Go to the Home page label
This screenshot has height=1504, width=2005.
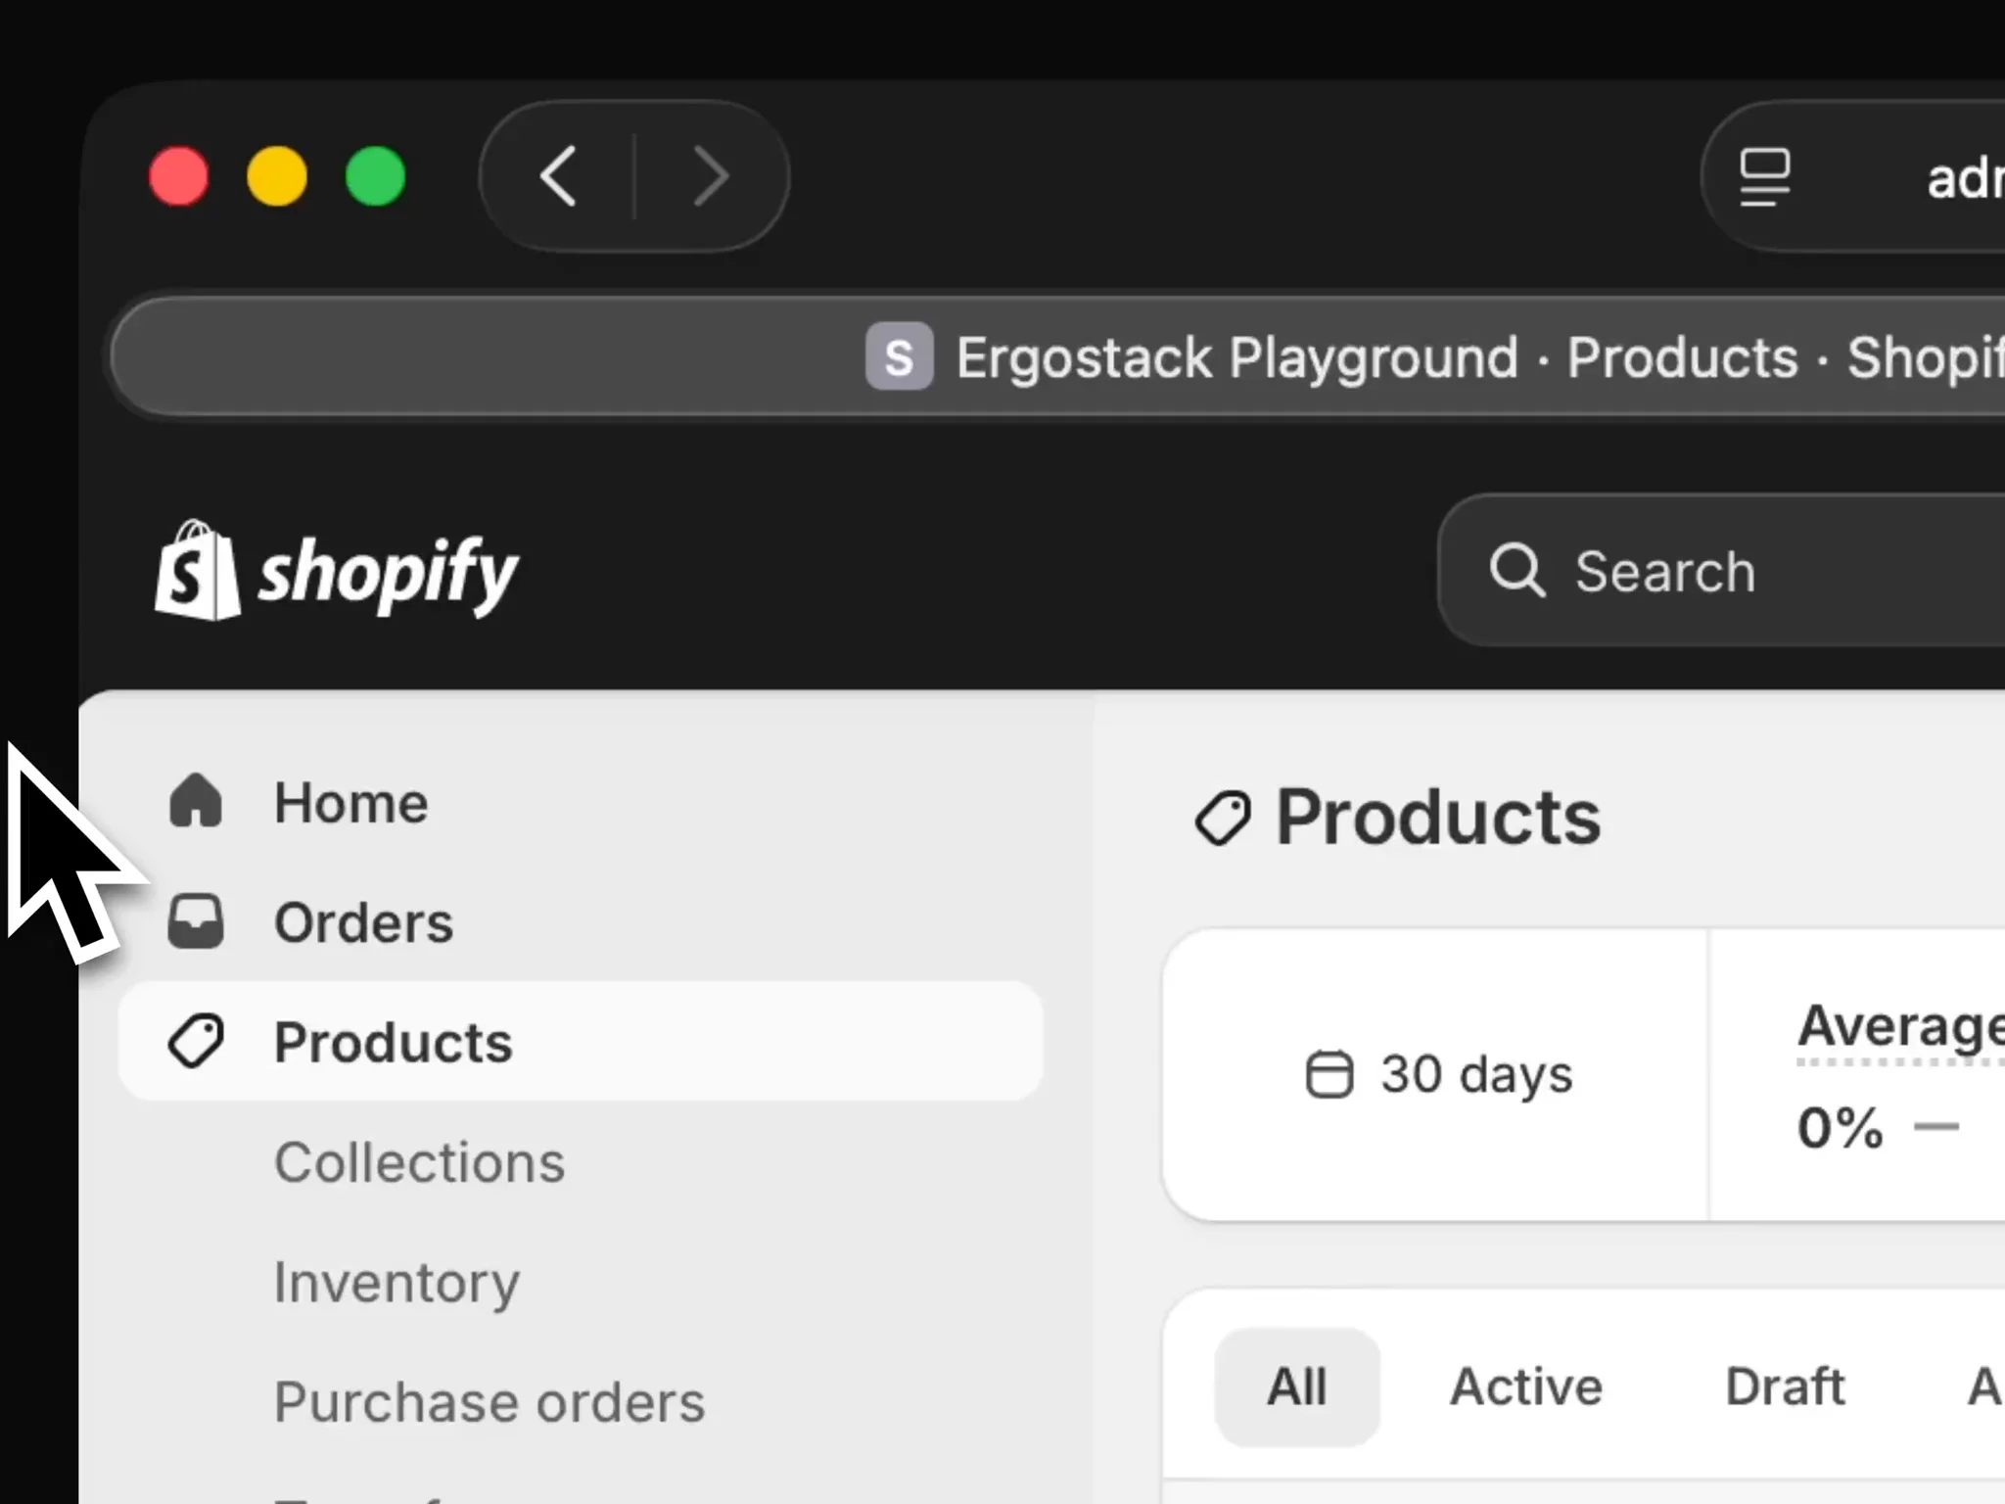coord(350,803)
